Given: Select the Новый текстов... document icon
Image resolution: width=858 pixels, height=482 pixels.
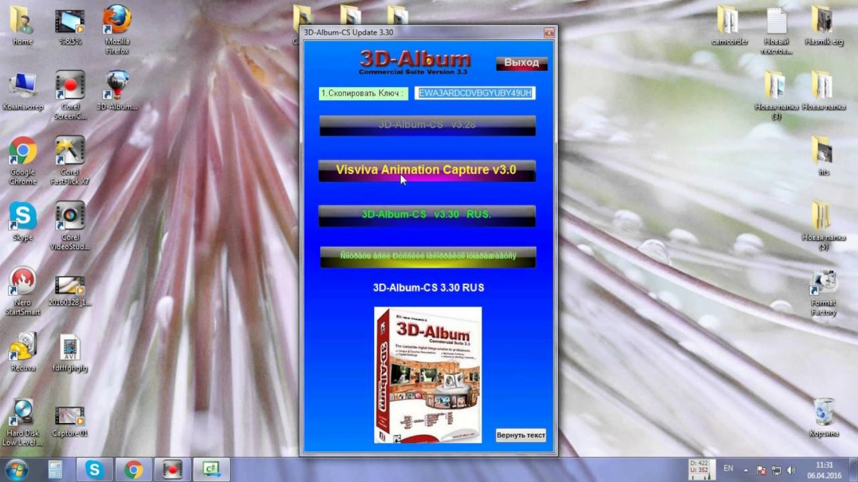Looking at the screenshot, I should [x=776, y=30].
